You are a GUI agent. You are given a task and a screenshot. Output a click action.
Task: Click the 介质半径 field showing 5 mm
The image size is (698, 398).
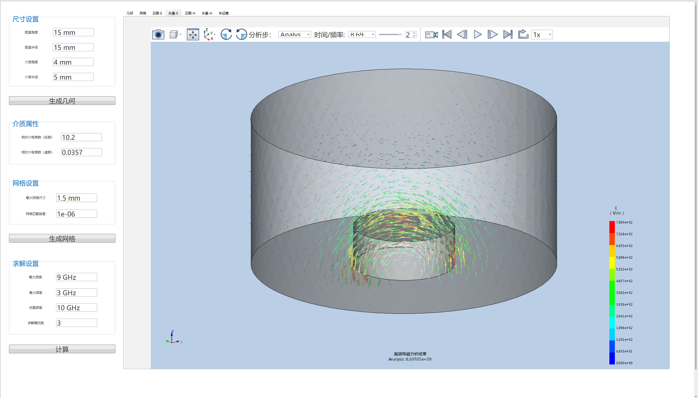pos(73,77)
